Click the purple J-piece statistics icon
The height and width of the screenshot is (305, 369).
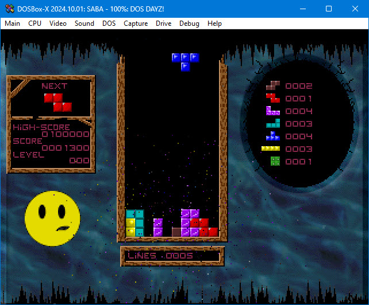click(273, 111)
